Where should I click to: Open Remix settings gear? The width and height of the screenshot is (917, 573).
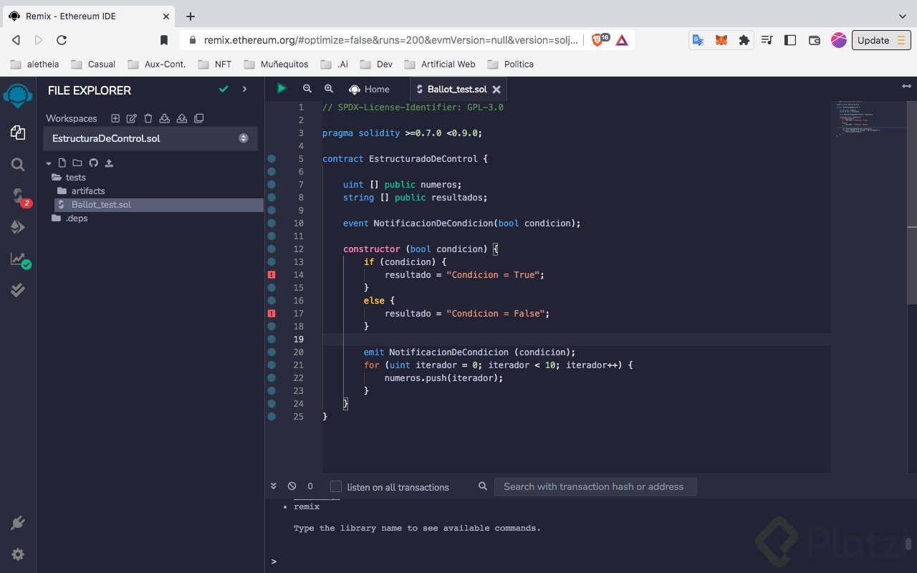[x=18, y=554]
